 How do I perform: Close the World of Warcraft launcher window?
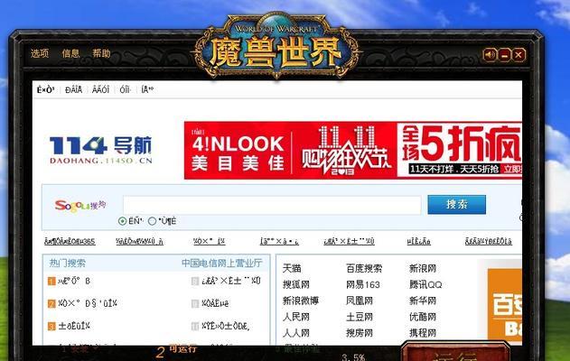[x=519, y=55]
